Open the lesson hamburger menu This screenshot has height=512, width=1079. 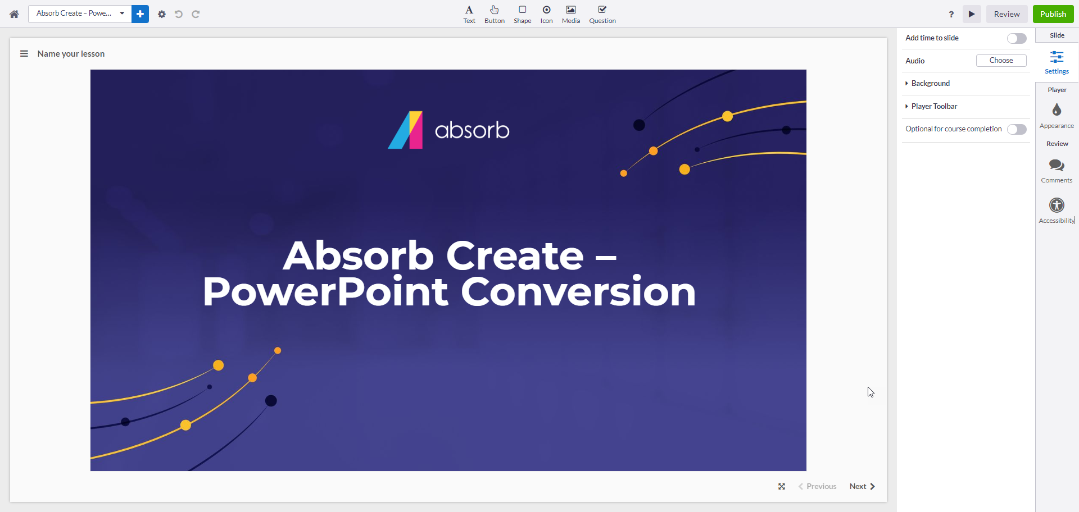pyautogui.click(x=24, y=54)
